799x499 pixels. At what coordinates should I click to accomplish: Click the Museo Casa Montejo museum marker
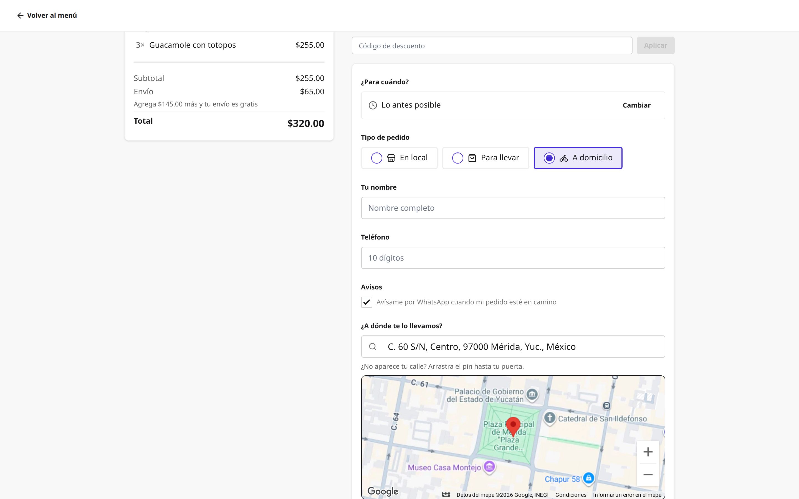click(489, 467)
